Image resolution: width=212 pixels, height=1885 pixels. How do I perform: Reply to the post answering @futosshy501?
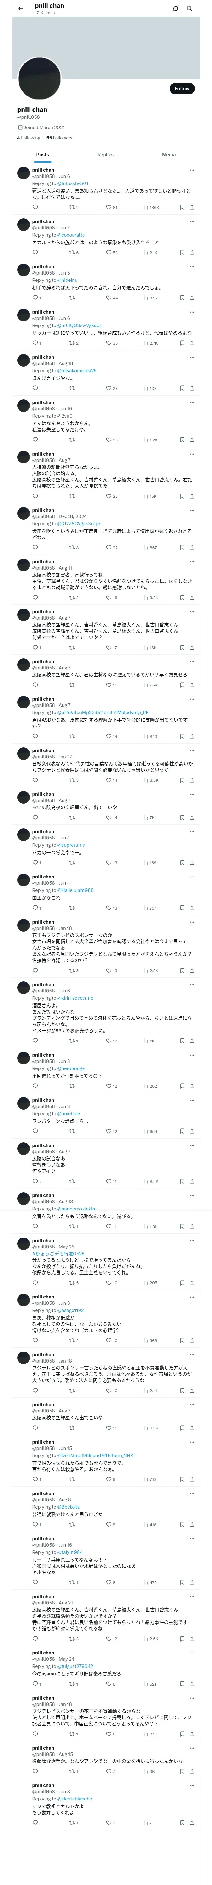[35, 207]
